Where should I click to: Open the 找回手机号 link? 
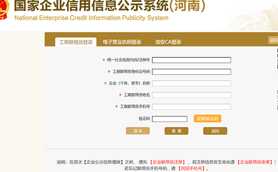click(192, 168)
